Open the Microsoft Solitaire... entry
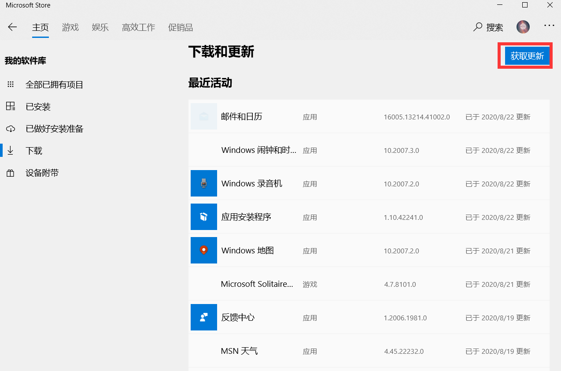The image size is (561, 371). click(257, 284)
